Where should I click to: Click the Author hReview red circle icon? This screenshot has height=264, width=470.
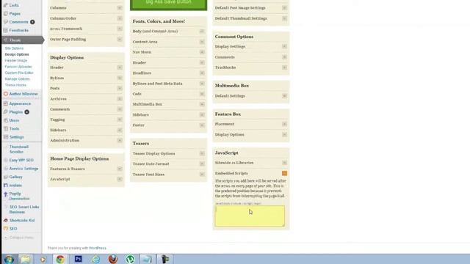6,94
